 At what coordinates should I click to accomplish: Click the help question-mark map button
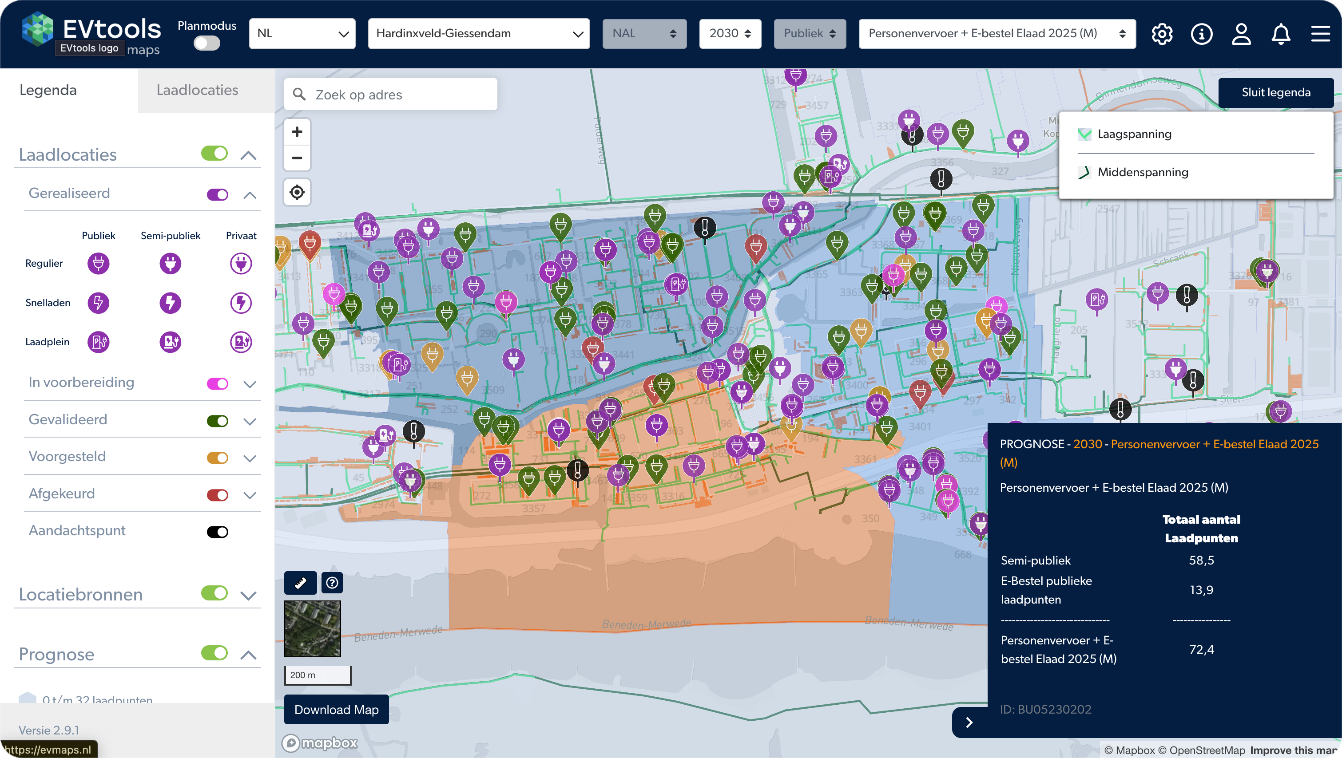click(x=332, y=583)
